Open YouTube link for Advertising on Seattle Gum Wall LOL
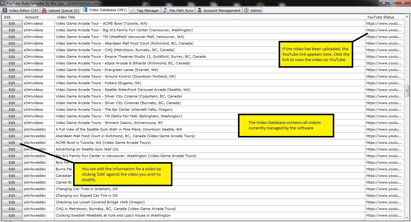 pos(384,149)
